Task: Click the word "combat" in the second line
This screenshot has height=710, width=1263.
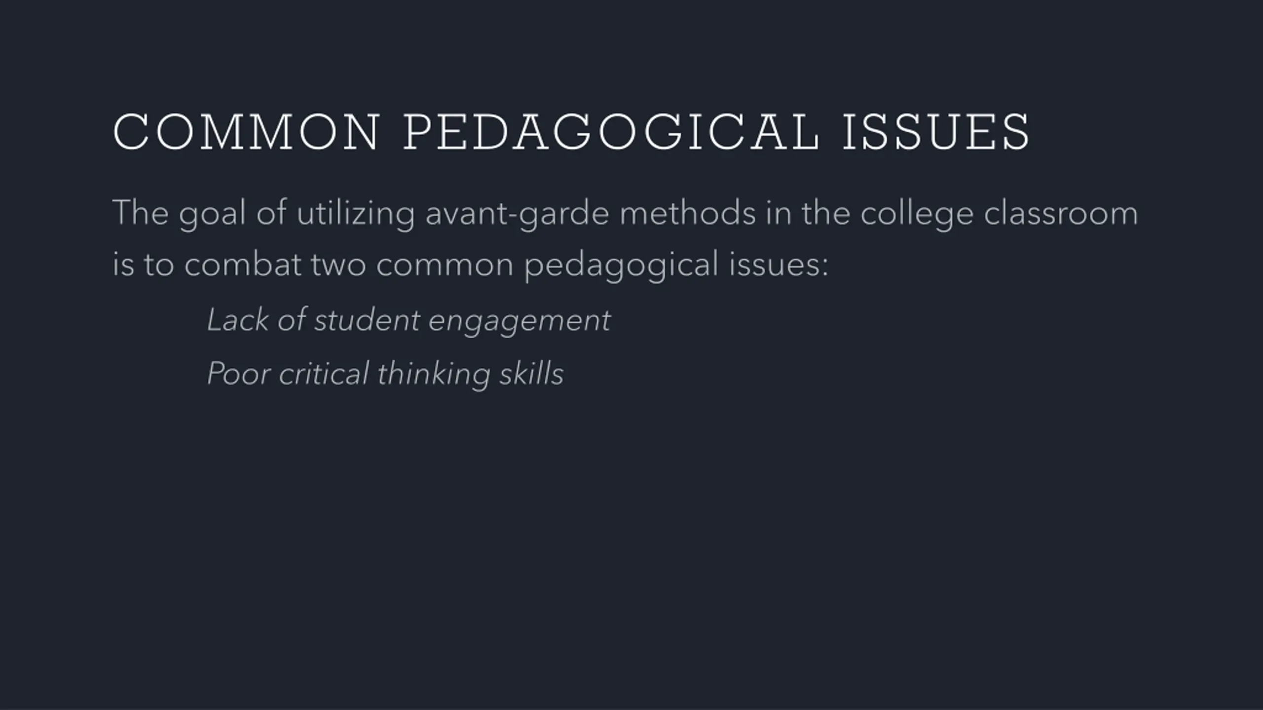Action: click(243, 264)
